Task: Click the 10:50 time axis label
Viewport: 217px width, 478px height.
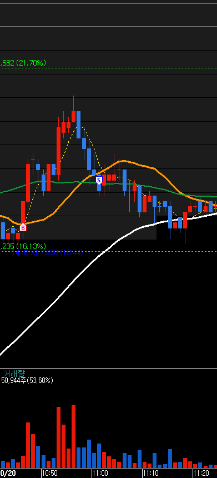Action: (49, 473)
